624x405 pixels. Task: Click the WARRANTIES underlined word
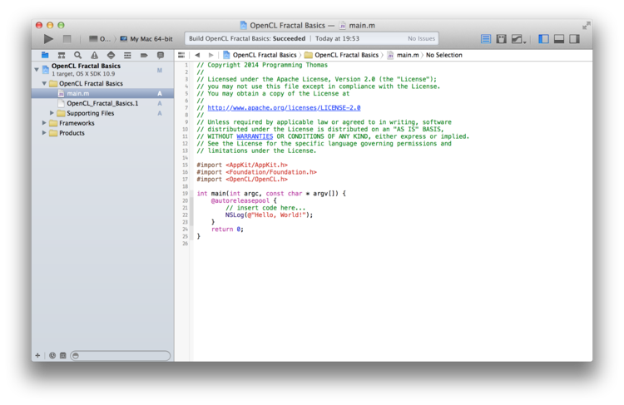coord(255,136)
